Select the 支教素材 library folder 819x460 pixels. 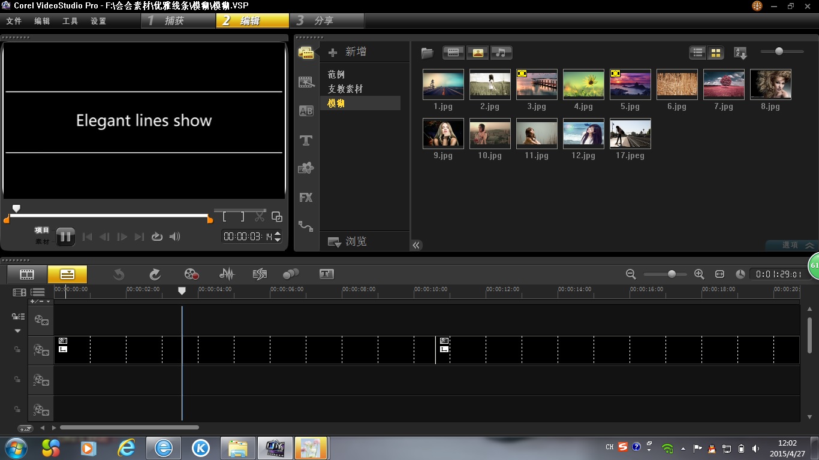click(345, 89)
